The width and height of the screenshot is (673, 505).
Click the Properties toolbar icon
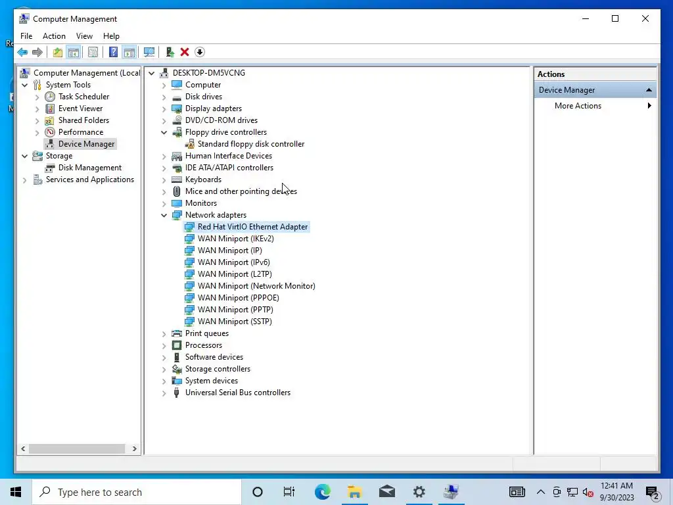(93, 53)
